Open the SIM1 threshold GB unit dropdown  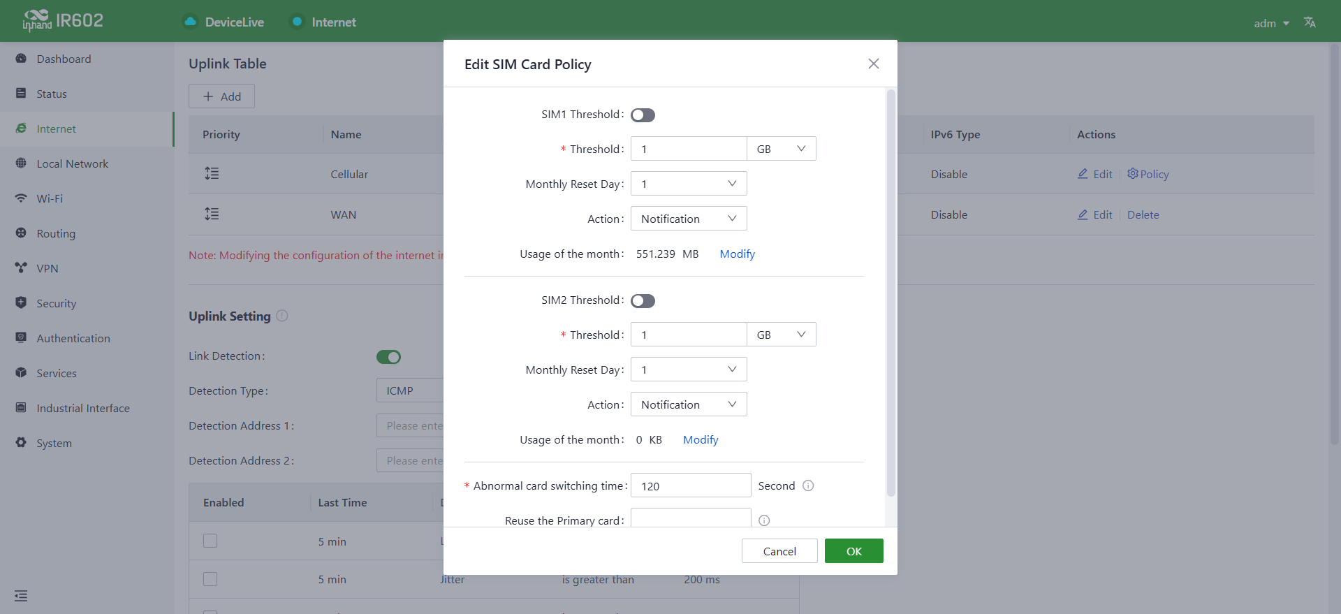click(782, 149)
